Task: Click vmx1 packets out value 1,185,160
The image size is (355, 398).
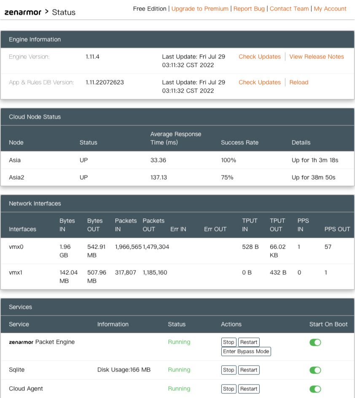Action: click(x=155, y=272)
